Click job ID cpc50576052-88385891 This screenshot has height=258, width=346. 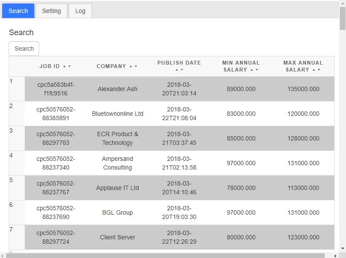point(56,114)
